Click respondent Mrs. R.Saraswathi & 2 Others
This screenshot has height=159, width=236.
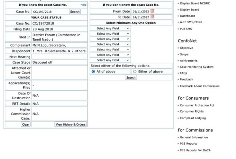tap(59, 51)
